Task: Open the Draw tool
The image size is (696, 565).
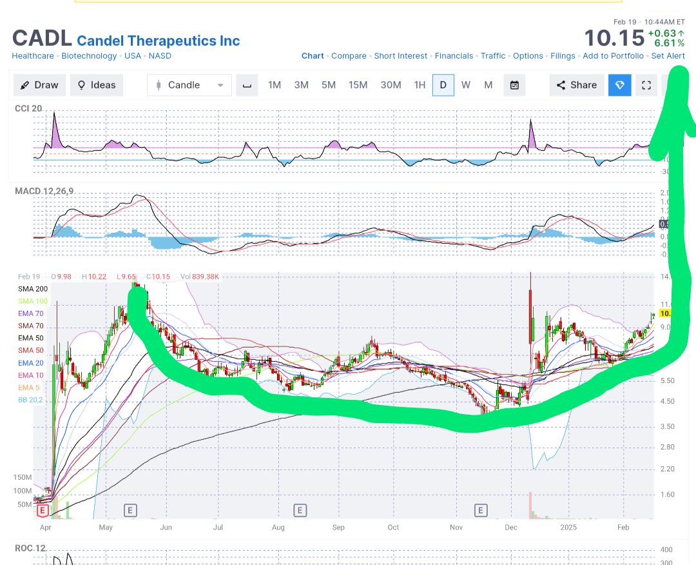Action: pyautogui.click(x=39, y=85)
